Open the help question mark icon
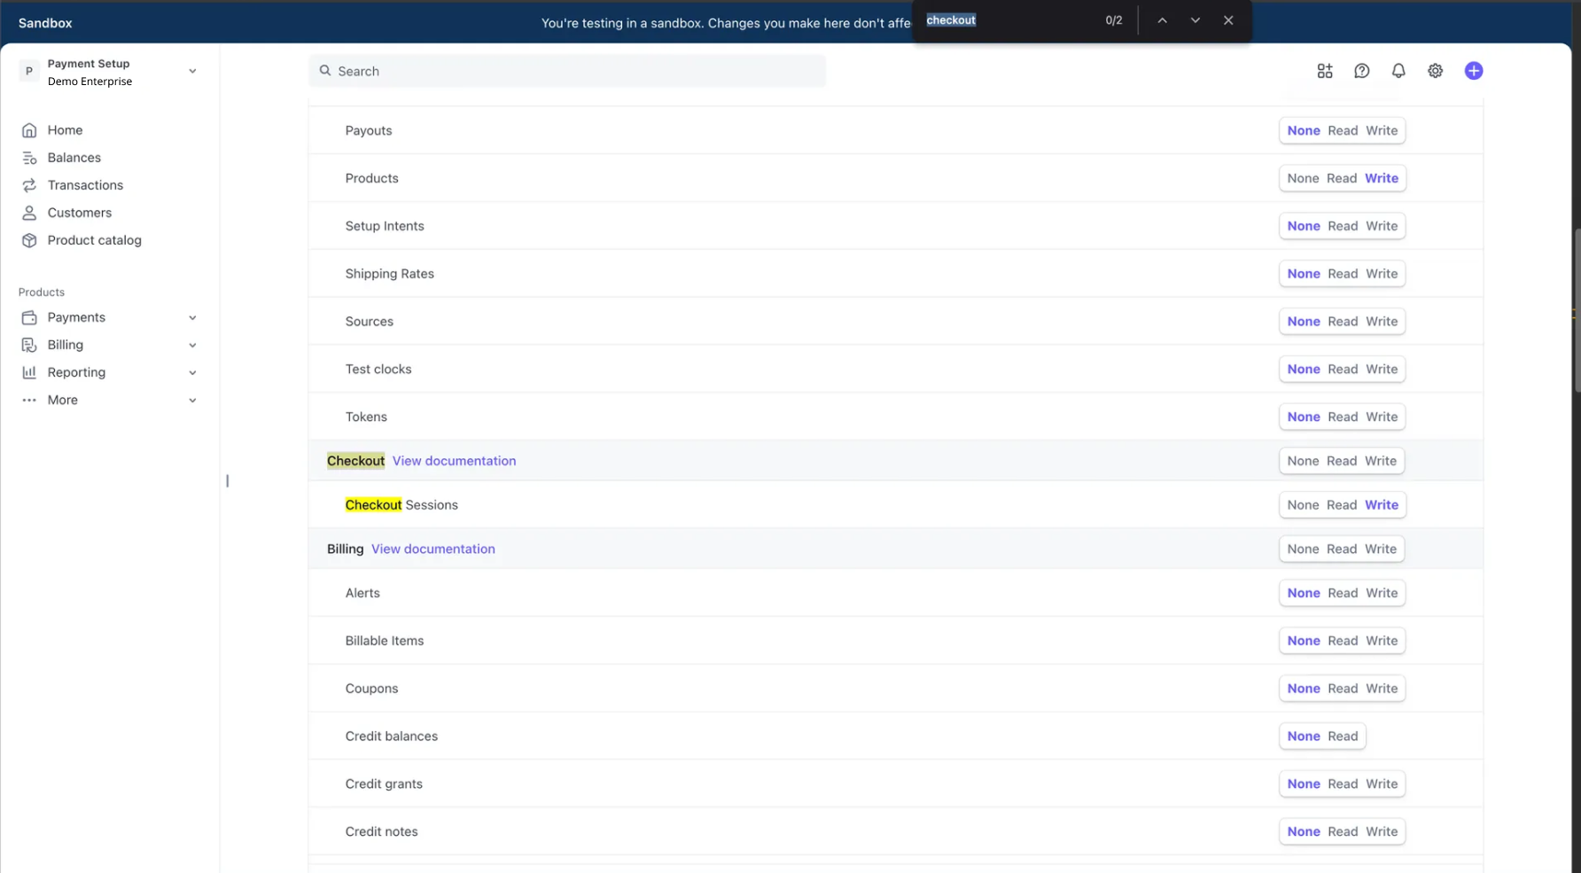 point(1362,70)
